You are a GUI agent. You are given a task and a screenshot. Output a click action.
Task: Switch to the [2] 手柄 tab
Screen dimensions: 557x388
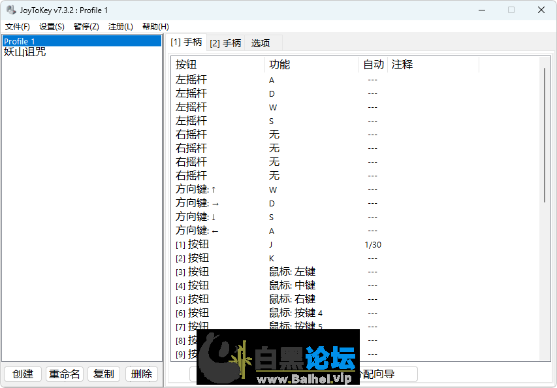point(225,43)
